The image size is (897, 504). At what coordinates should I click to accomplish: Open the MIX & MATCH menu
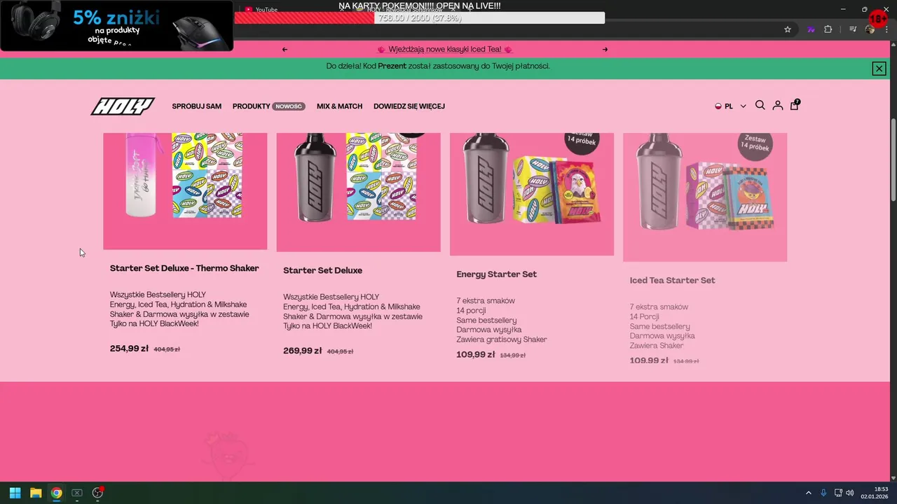(339, 106)
